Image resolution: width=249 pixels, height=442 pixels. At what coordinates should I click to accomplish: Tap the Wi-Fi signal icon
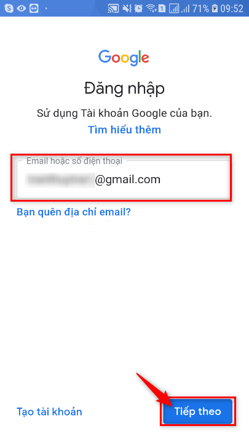click(x=152, y=9)
